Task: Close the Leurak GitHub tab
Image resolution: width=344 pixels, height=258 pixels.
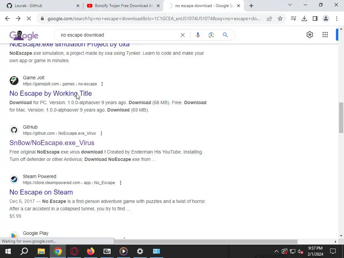Action: point(78,6)
